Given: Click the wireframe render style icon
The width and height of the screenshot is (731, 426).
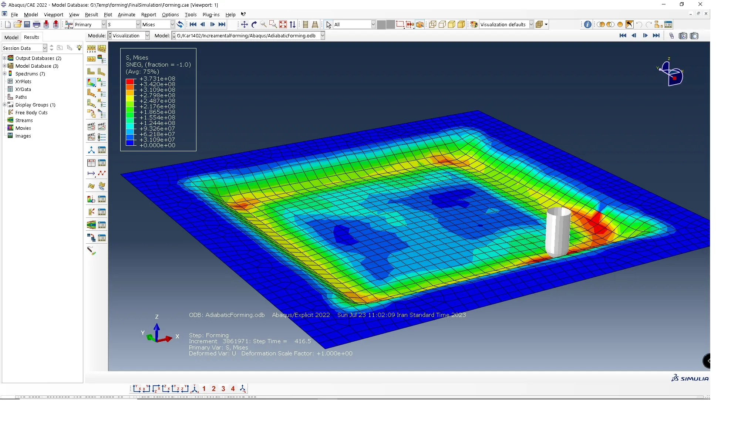Looking at the screenshot, I should pos(432,24).
